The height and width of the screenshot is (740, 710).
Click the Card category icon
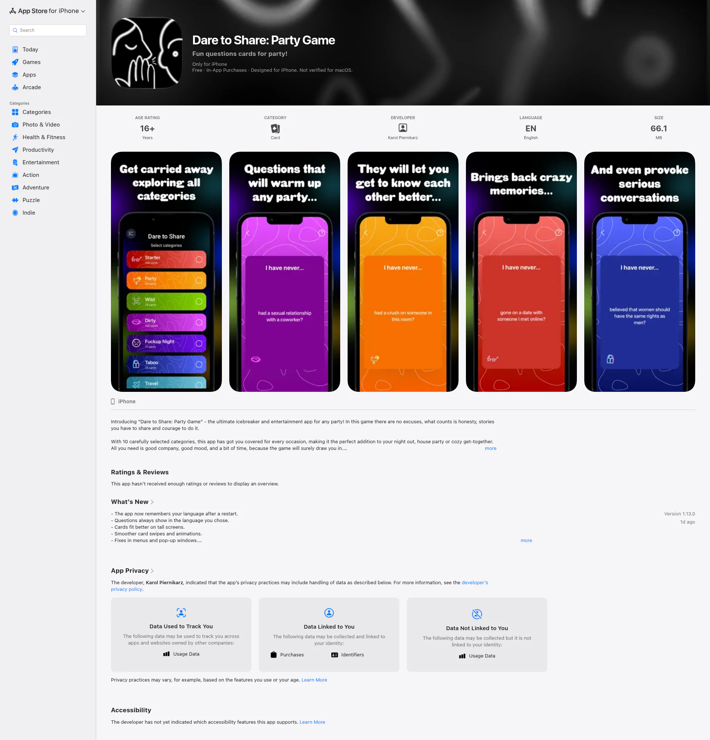pyautogui.click(x=275, y=128)
